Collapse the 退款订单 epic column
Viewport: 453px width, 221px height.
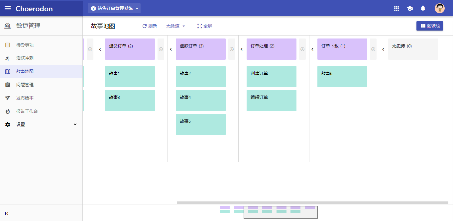(171, 49)
